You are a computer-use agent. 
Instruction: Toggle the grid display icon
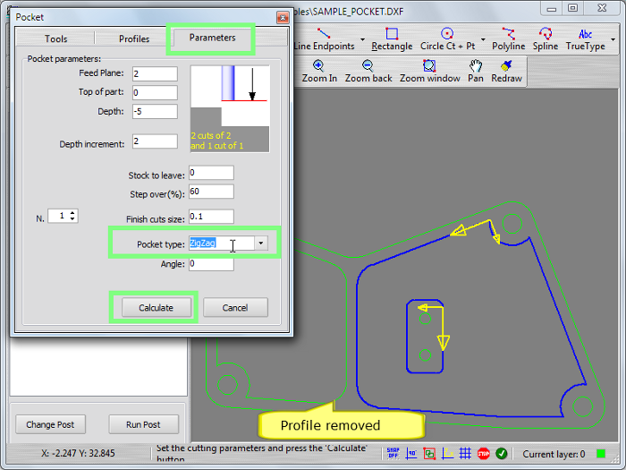(x=465, y=454)
